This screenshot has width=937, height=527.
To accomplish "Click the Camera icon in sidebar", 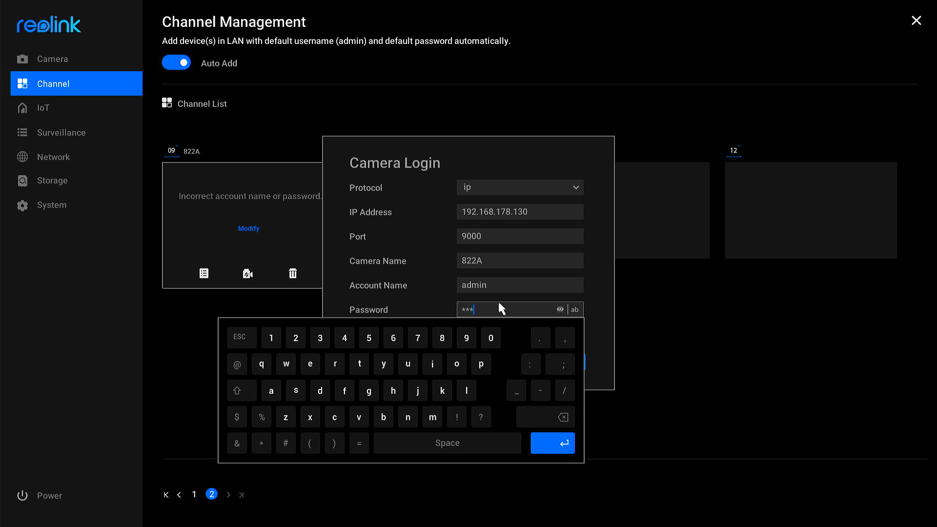I will pyautogui.click(x=23, y=59).
